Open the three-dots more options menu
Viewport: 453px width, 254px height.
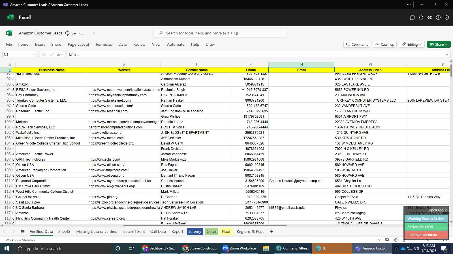(x=409, y=5)
